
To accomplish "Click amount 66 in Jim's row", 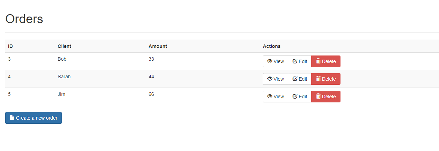I will [151, 94].
